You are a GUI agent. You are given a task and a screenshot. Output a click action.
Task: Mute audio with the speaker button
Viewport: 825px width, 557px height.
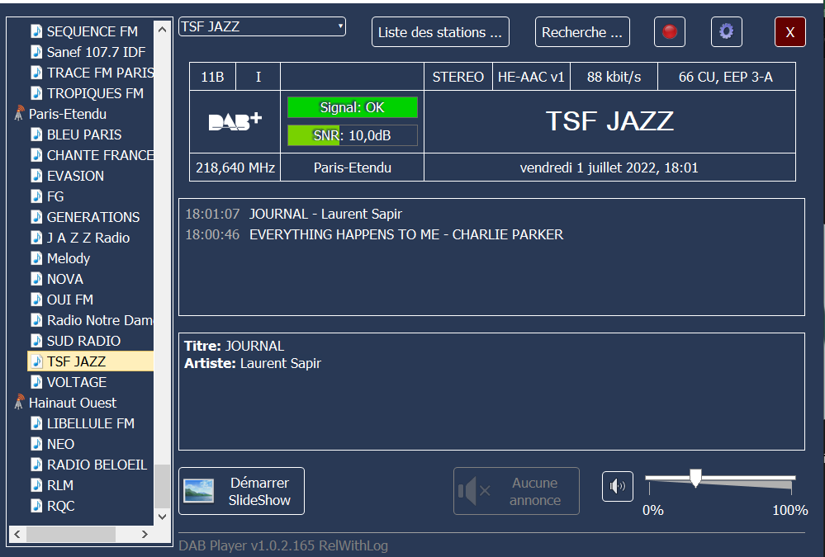tap(617, 487)
